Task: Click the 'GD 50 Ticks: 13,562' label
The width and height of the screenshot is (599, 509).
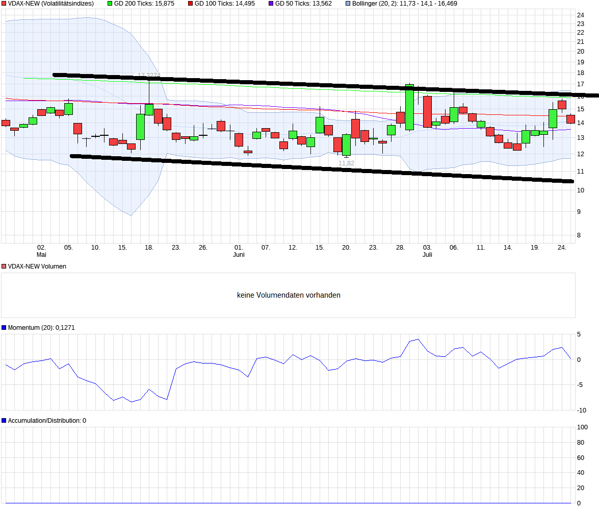Action: click(303, 4)
